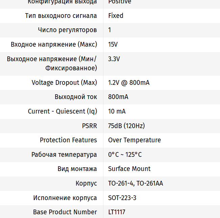
Task: Click the "Current - Quiescent (Iq)" label
Action: pos(62,111)
